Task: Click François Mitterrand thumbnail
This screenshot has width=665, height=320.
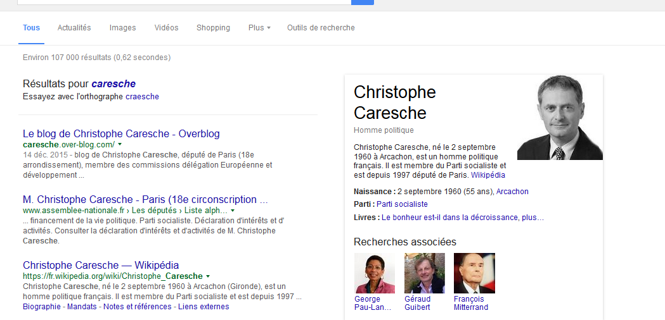Action: point(474,273)
